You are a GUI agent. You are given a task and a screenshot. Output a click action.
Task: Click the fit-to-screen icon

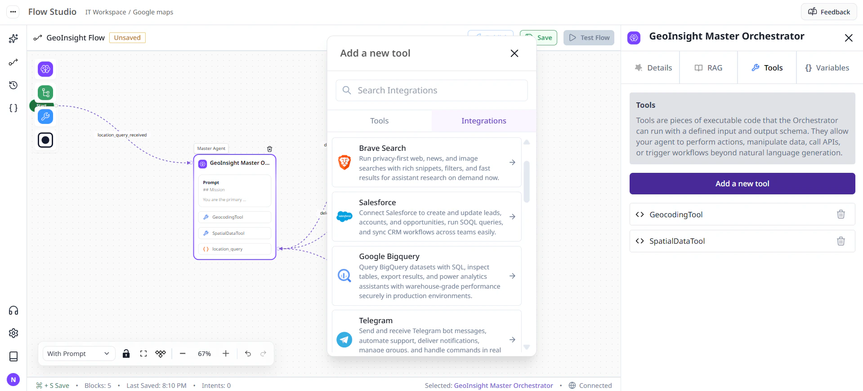pyautogui.click(x=143, y=354)
